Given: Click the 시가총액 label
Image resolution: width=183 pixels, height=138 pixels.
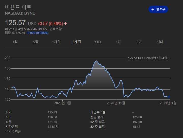Looking at the screenshot, I should pos(12,127).
